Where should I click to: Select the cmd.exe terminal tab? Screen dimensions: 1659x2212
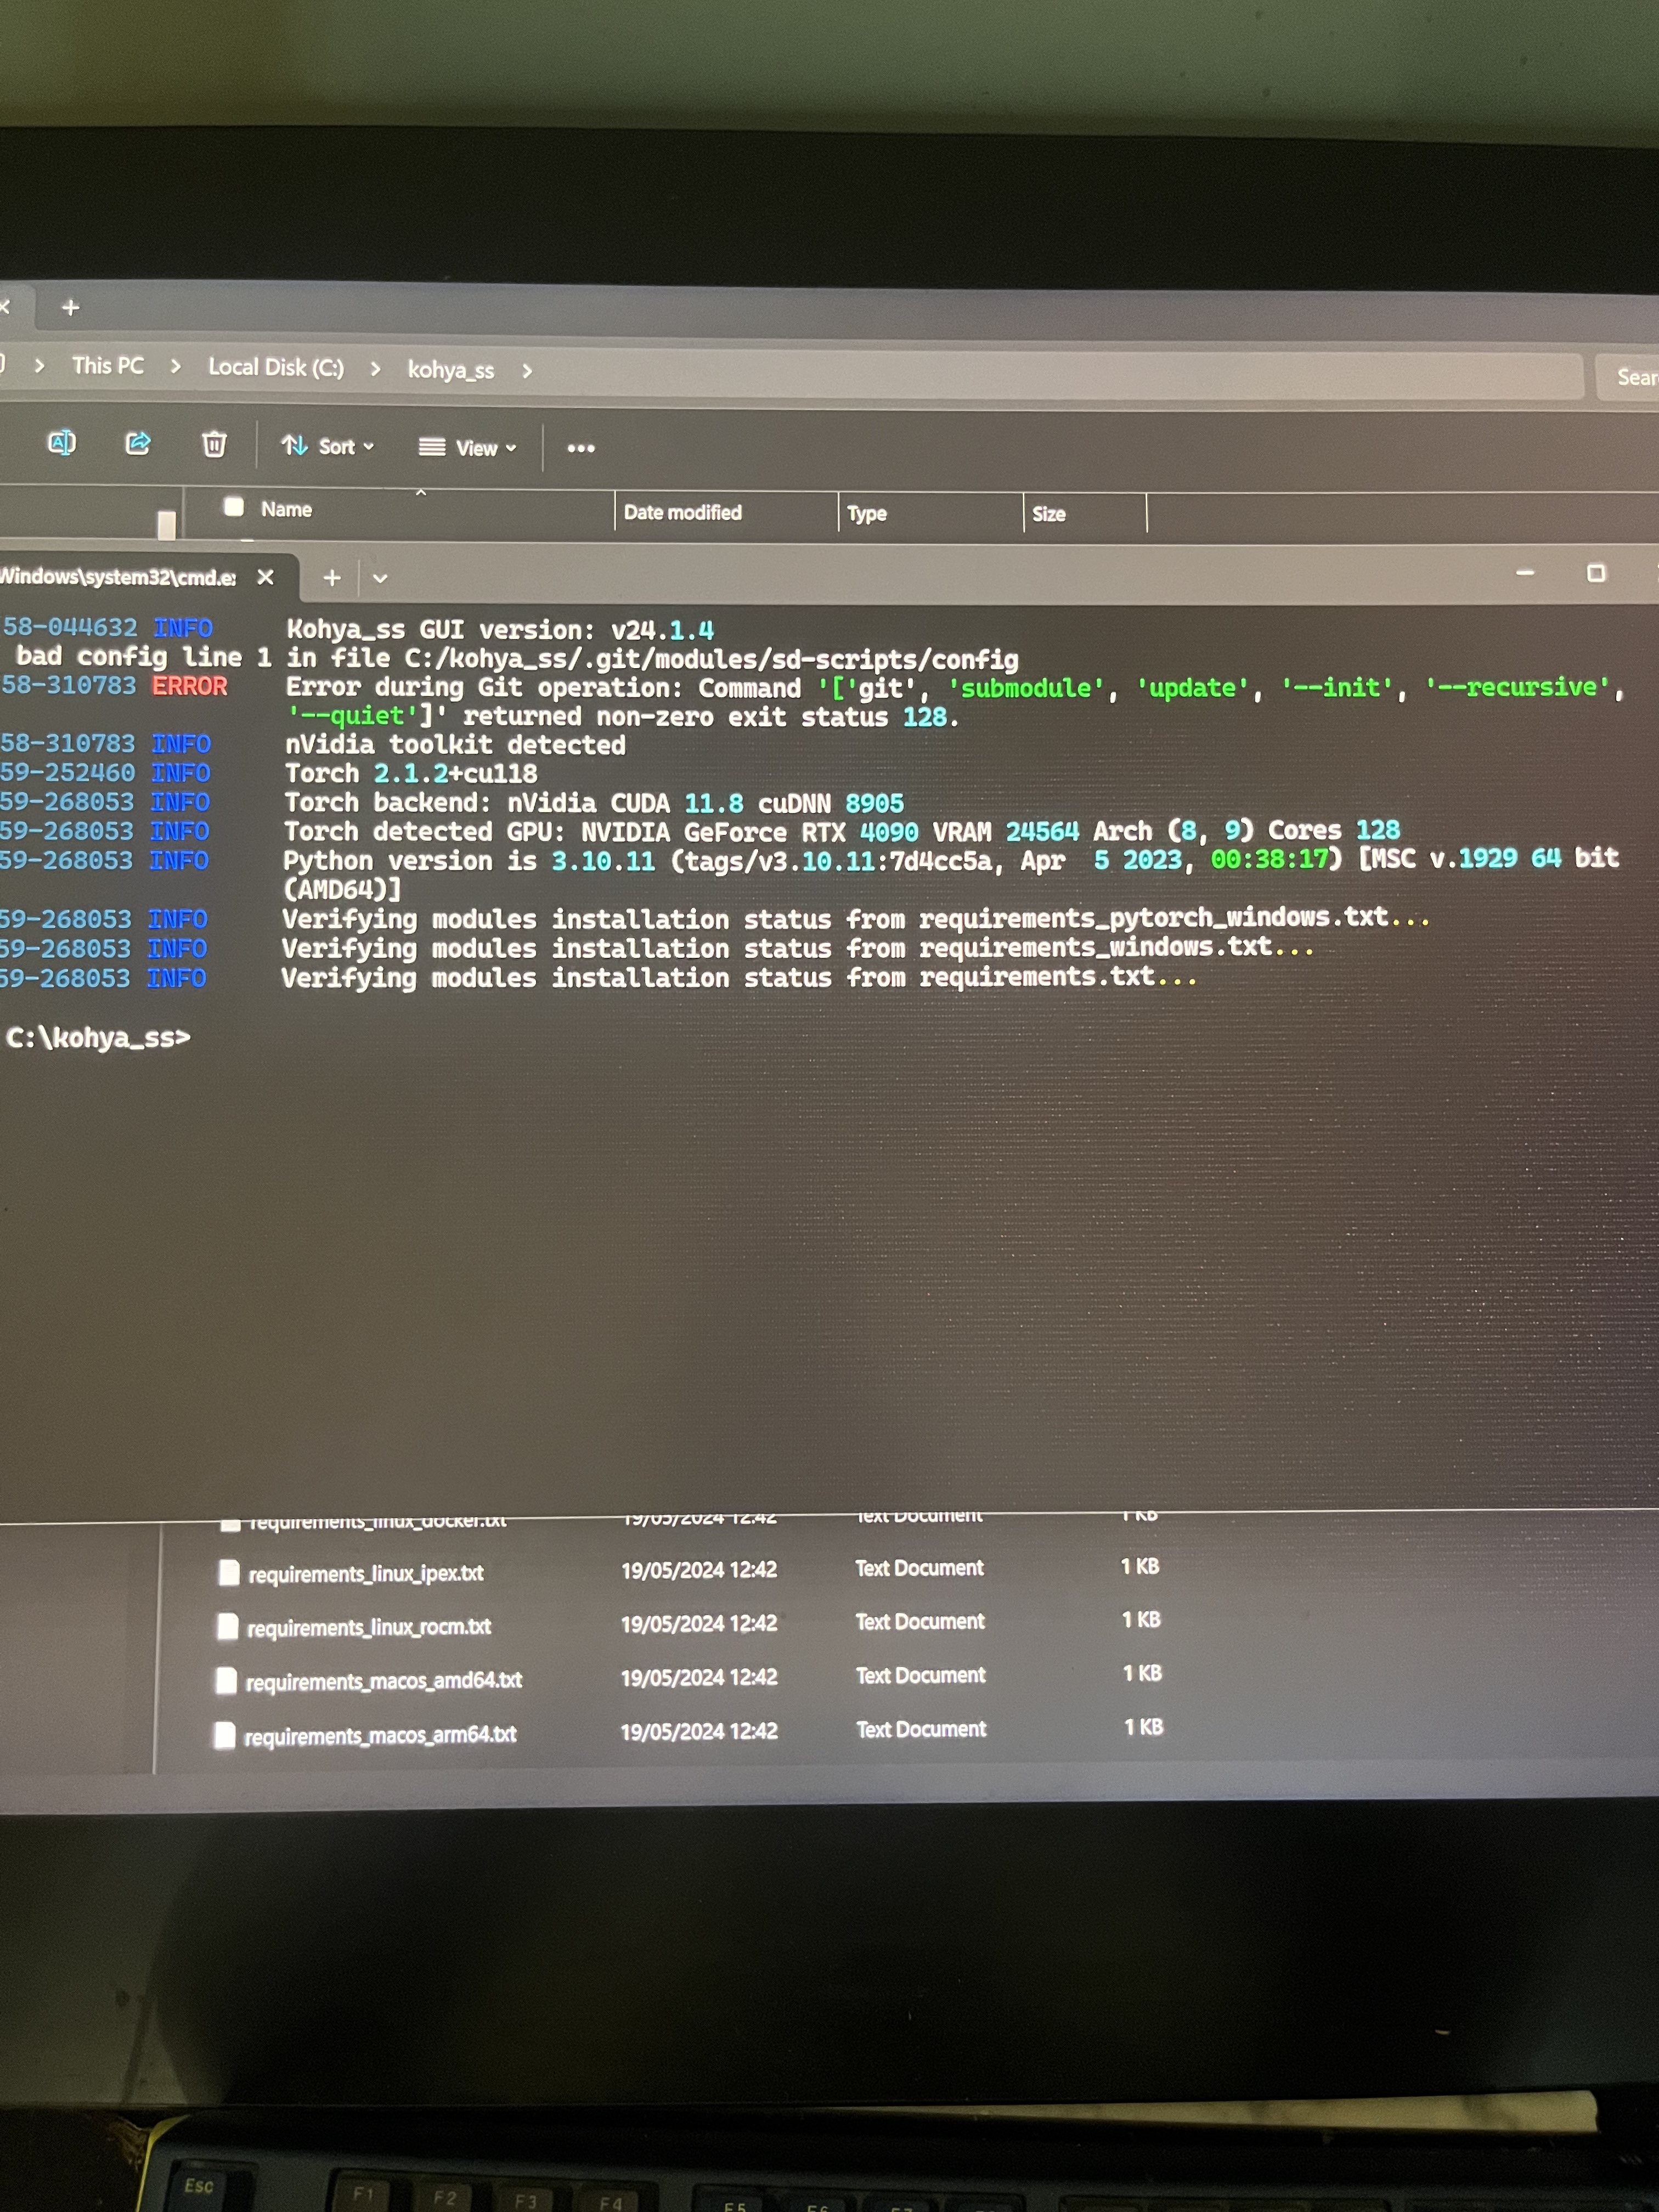click(x=118, y=577)
